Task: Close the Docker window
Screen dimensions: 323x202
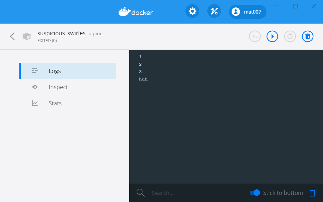Action: [314, 6]
